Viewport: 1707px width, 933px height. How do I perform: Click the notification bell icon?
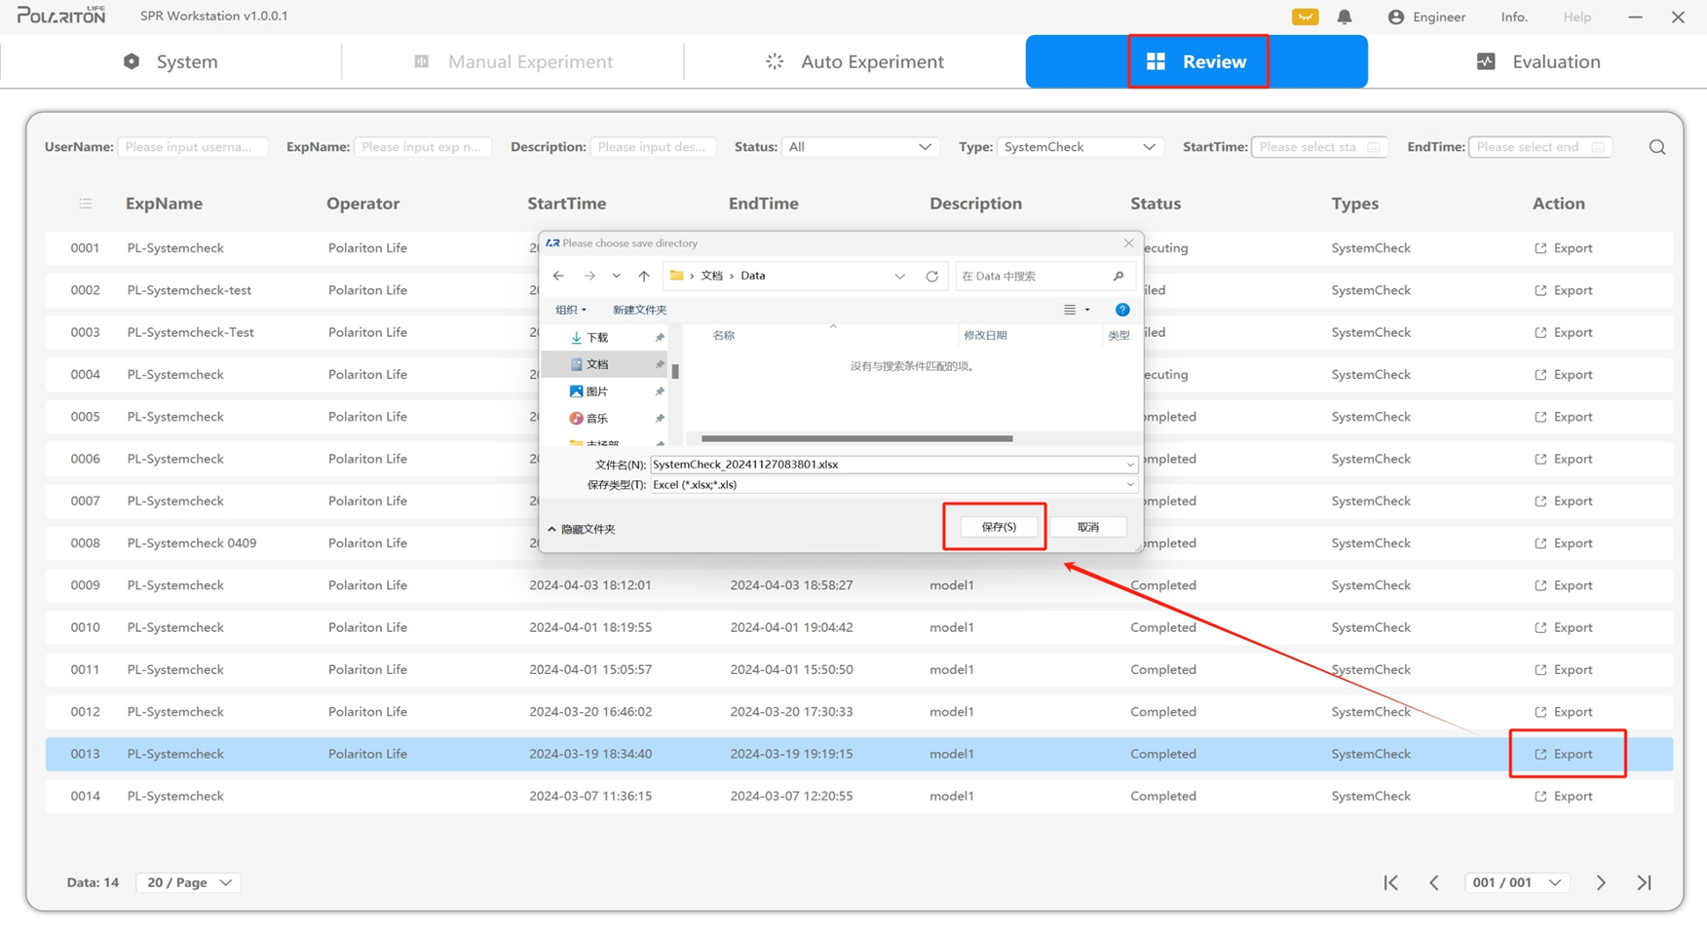[1344, 17]
